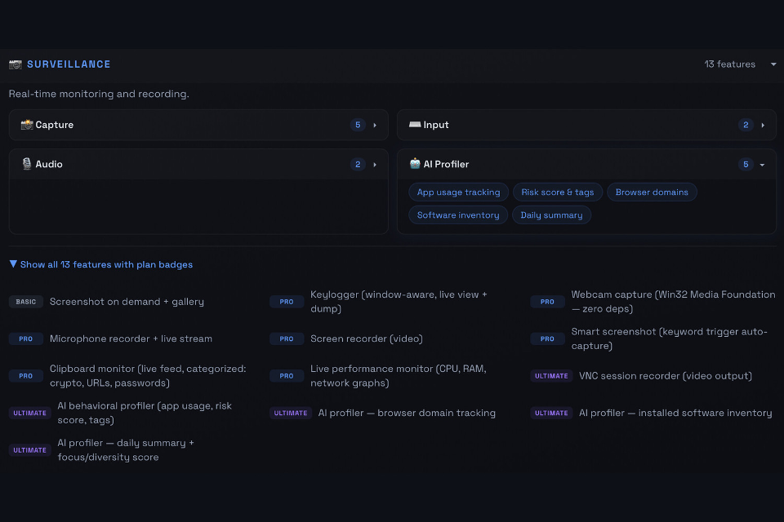Click PRO badge beside Webcam capture
Screen dimensions: 784x522
click(x=547, y=302)
